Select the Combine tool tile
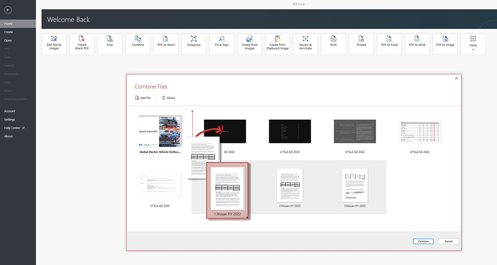 pos(138,44)
